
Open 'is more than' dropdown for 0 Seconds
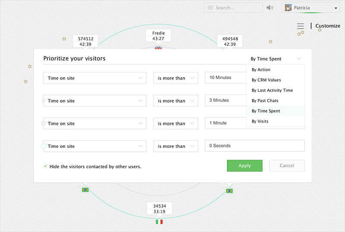click(176, 146)
